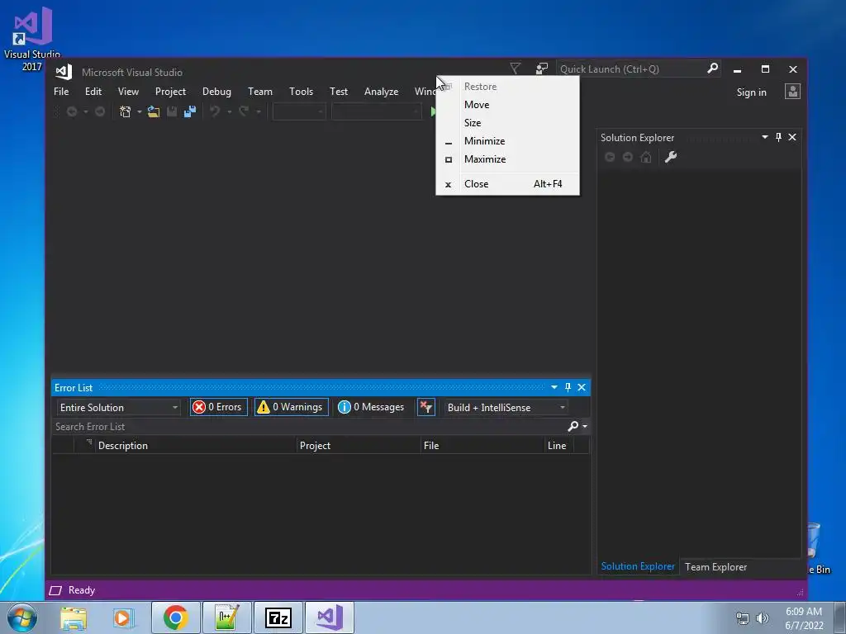
Task: Toggle auto-hide pin on Error List panel
Action: (568, 387)
